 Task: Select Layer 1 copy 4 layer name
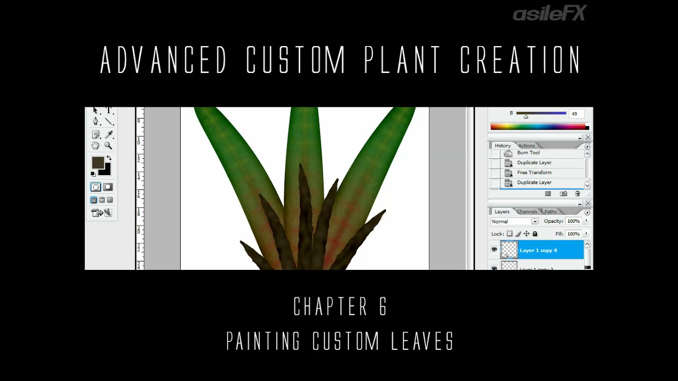point(538,250)
